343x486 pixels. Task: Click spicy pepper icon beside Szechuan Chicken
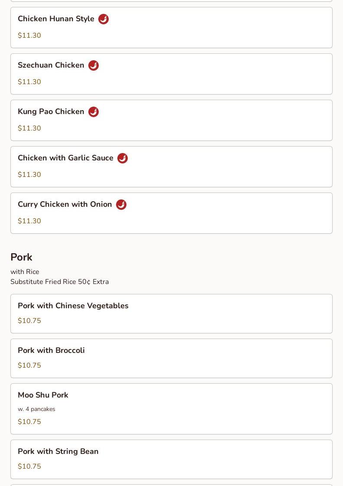click(x=94, y=65)
